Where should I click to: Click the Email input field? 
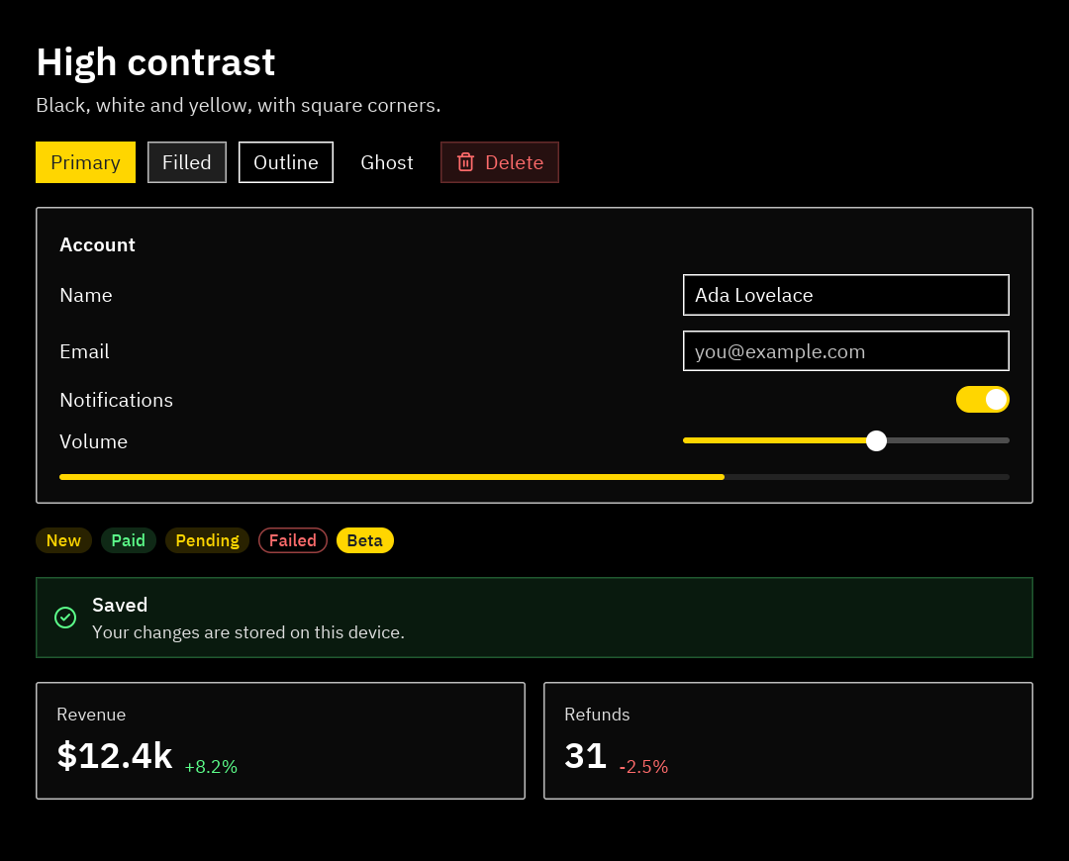click(846, 351)
